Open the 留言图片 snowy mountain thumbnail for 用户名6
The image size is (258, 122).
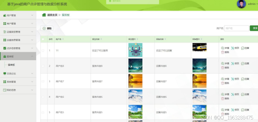tap(135, 96)
